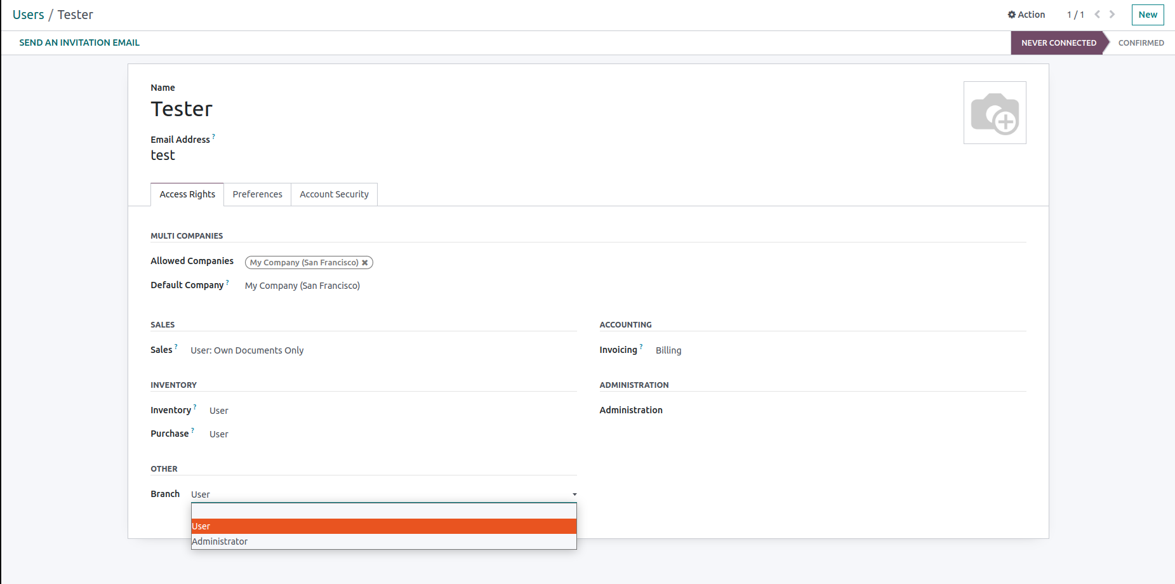Remove My Company (San Francisco) tag
1175x584 pixels.
(365, 263)
